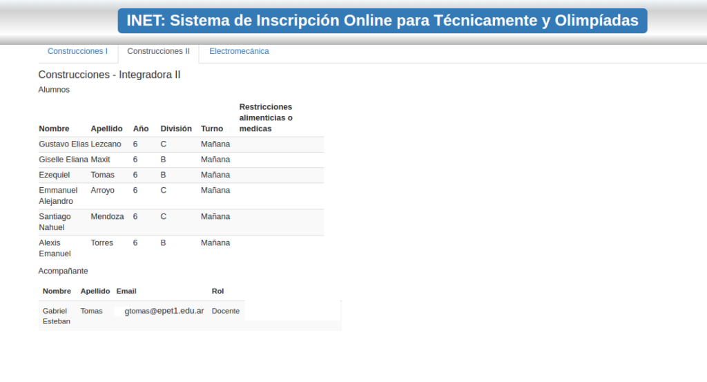Click the Acompañante section label
This screenshot has width=707, height=382.
point(63,271)
